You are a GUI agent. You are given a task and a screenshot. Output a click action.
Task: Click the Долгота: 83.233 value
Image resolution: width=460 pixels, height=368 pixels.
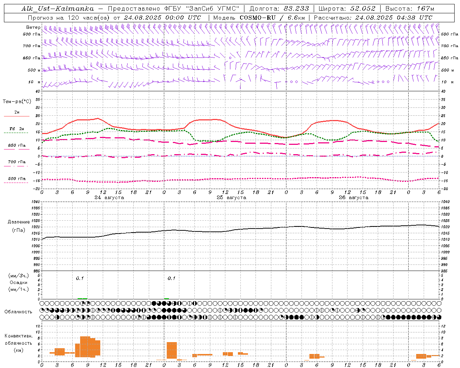click(279, 9)
